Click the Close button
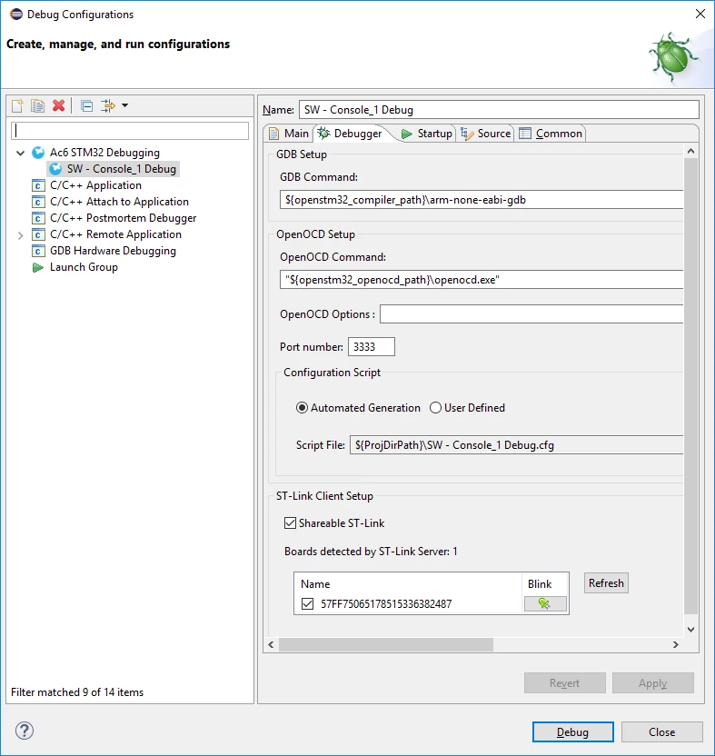715x756 pixels. pos(661,731)
